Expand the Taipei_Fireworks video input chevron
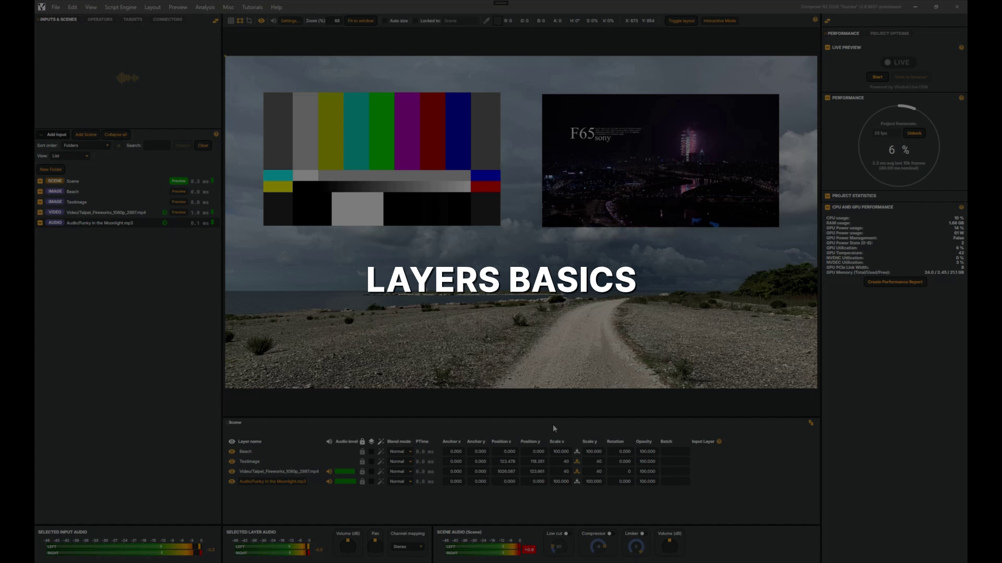This screenshot has height=563, width=1002. [40, 212]
